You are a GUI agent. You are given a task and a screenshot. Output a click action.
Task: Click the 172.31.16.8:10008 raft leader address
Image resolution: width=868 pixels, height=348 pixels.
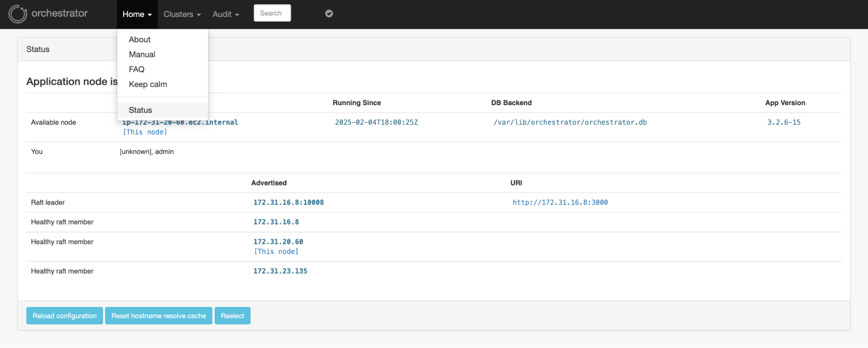288,202
